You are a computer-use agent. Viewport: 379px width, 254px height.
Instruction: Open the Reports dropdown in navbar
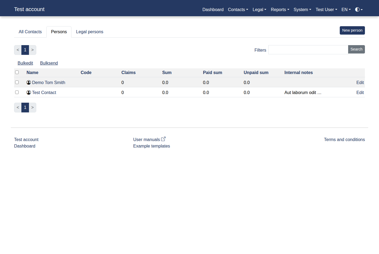[x=280, y=9]
